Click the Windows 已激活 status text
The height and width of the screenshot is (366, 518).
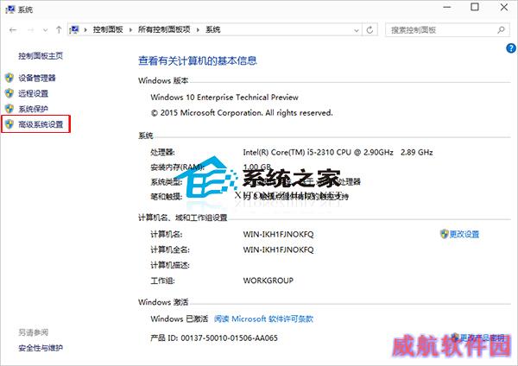click(x=180, y=319)
